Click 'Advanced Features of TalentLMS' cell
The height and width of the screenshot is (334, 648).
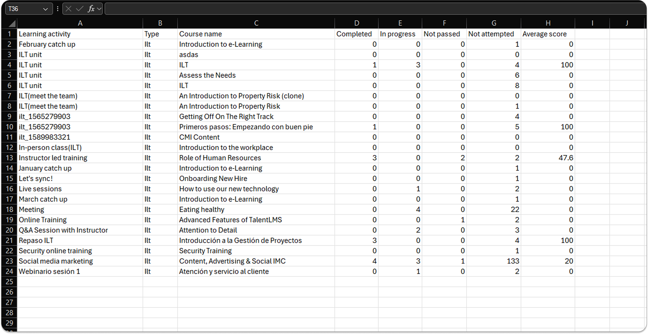256,220
